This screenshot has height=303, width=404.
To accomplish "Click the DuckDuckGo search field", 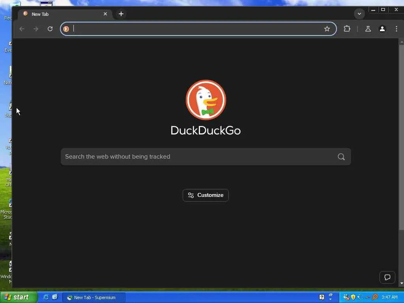I will (206, 157).
